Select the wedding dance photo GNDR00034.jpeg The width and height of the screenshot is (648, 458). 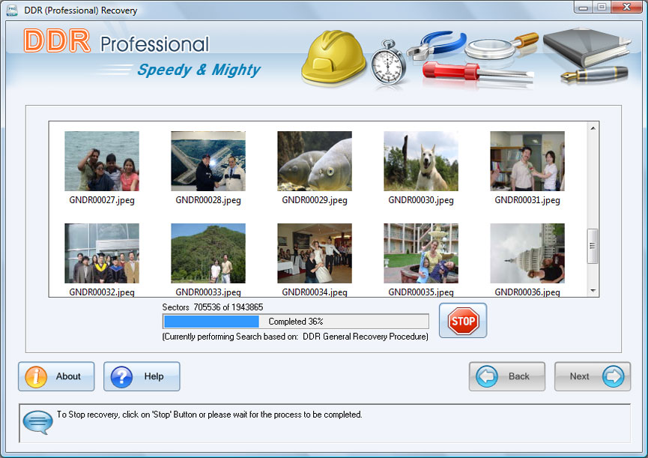click(315, 253)
